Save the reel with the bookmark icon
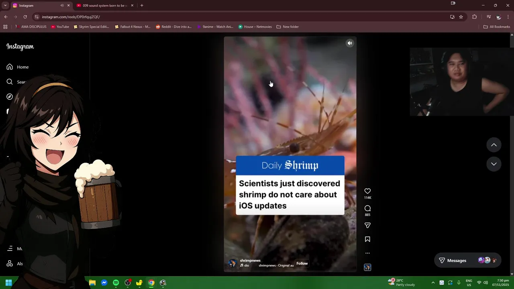Viewport: 514px width, 289px height. [x=367, y=239]
